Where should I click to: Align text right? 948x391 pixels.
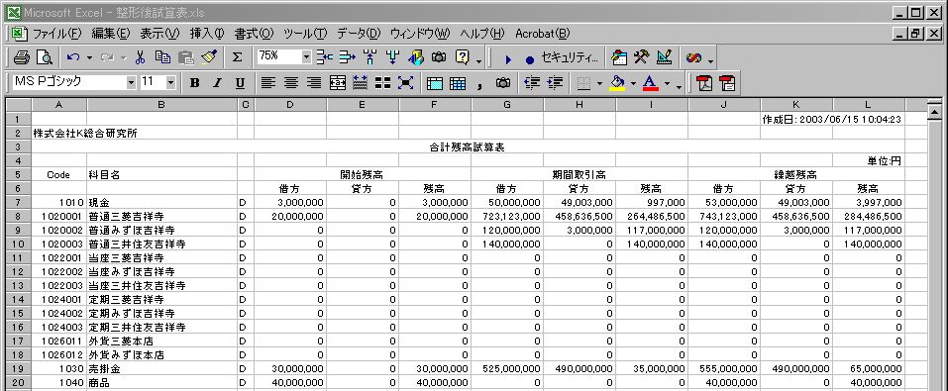[x=314, y=83]
